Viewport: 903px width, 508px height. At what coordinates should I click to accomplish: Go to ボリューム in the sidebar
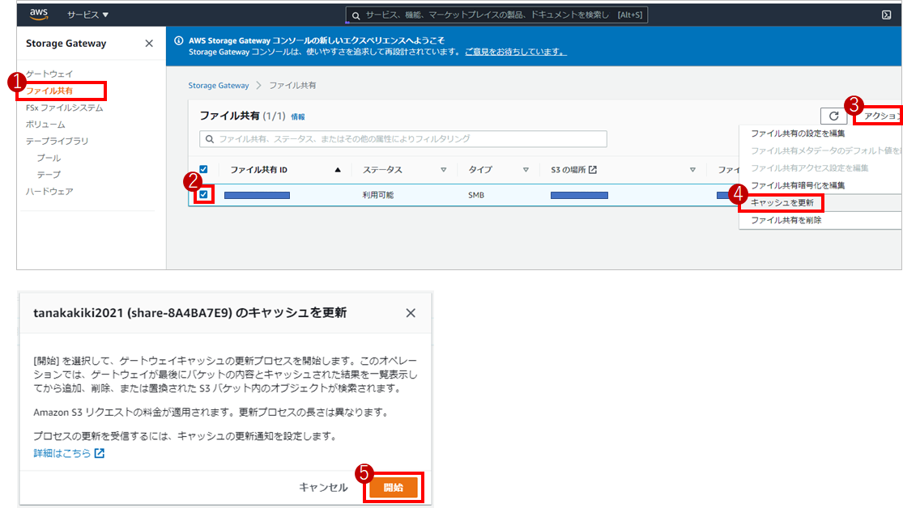tap(45, 125)
